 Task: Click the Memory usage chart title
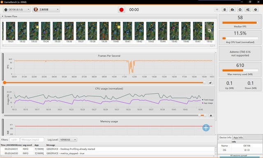(x=109, y=121)
